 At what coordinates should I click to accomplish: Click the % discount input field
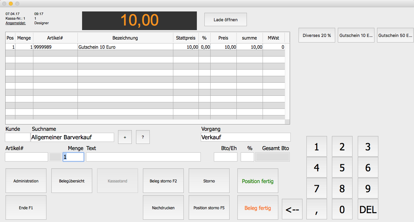click(x=247, y=157)
